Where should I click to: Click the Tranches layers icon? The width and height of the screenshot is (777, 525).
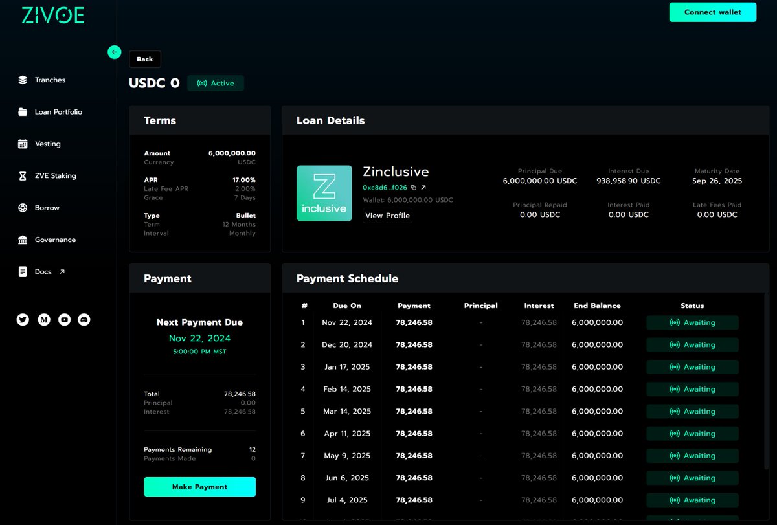[23, 80]
